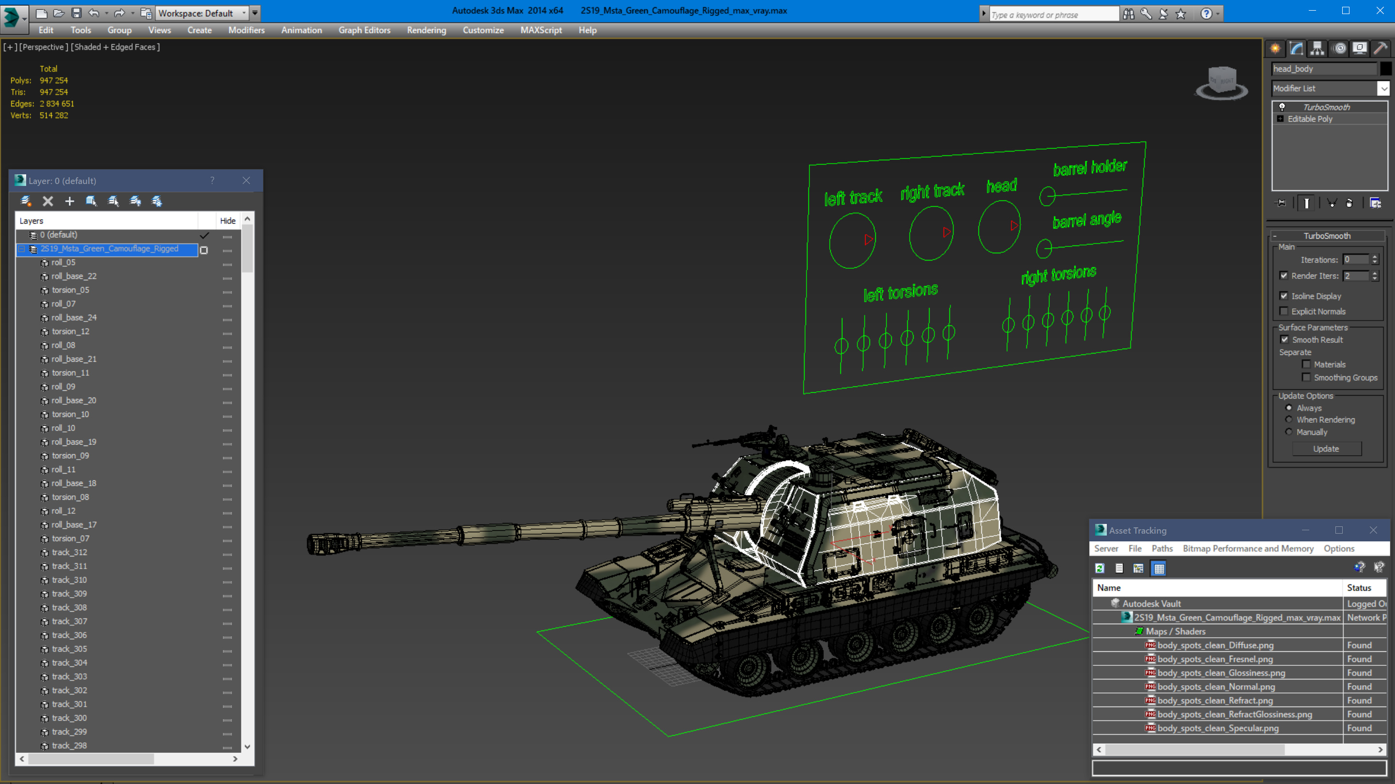Open the Modifiers menu
Viewport: 1395px width, 784px height.
point(247,31)
